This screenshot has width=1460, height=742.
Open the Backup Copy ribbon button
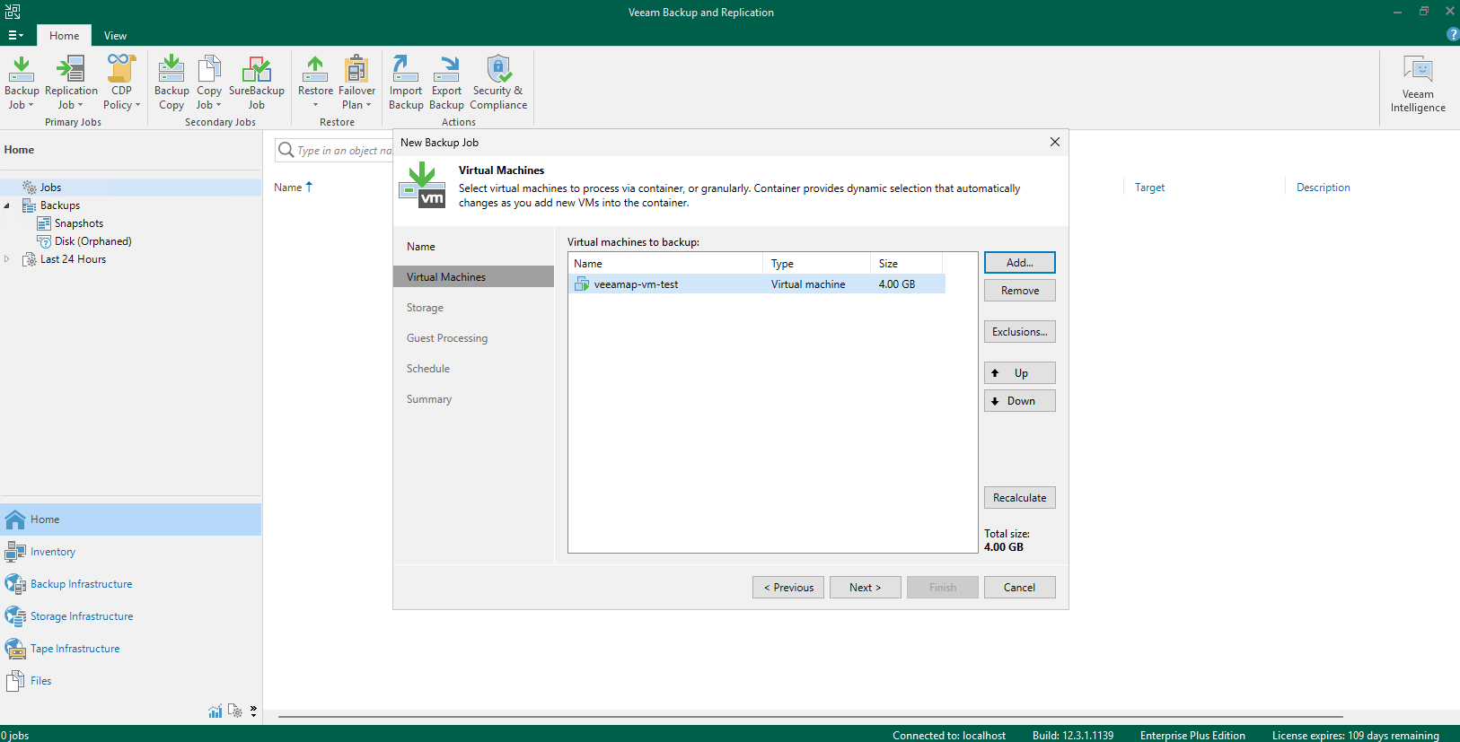click(x=172, y=83)
